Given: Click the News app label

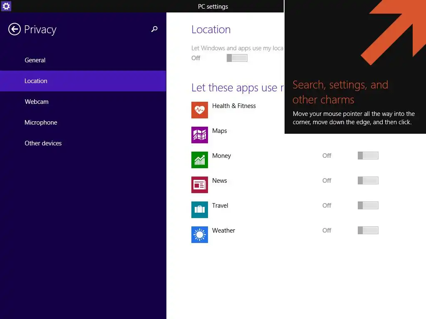Looking at the screenshot, I should [x=220, y=181].
